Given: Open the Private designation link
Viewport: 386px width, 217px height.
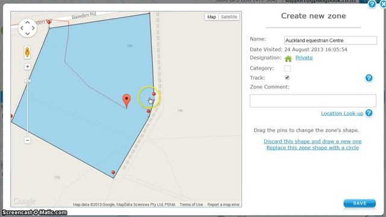Looking at the screenshot, I should tap(304, 58).
